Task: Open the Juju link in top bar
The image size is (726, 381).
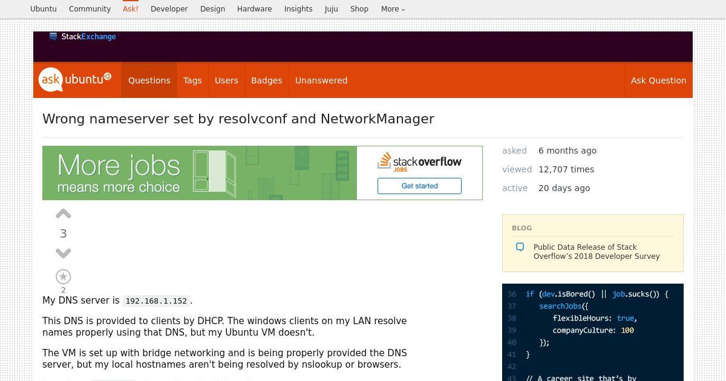Action: coord(331,9)
